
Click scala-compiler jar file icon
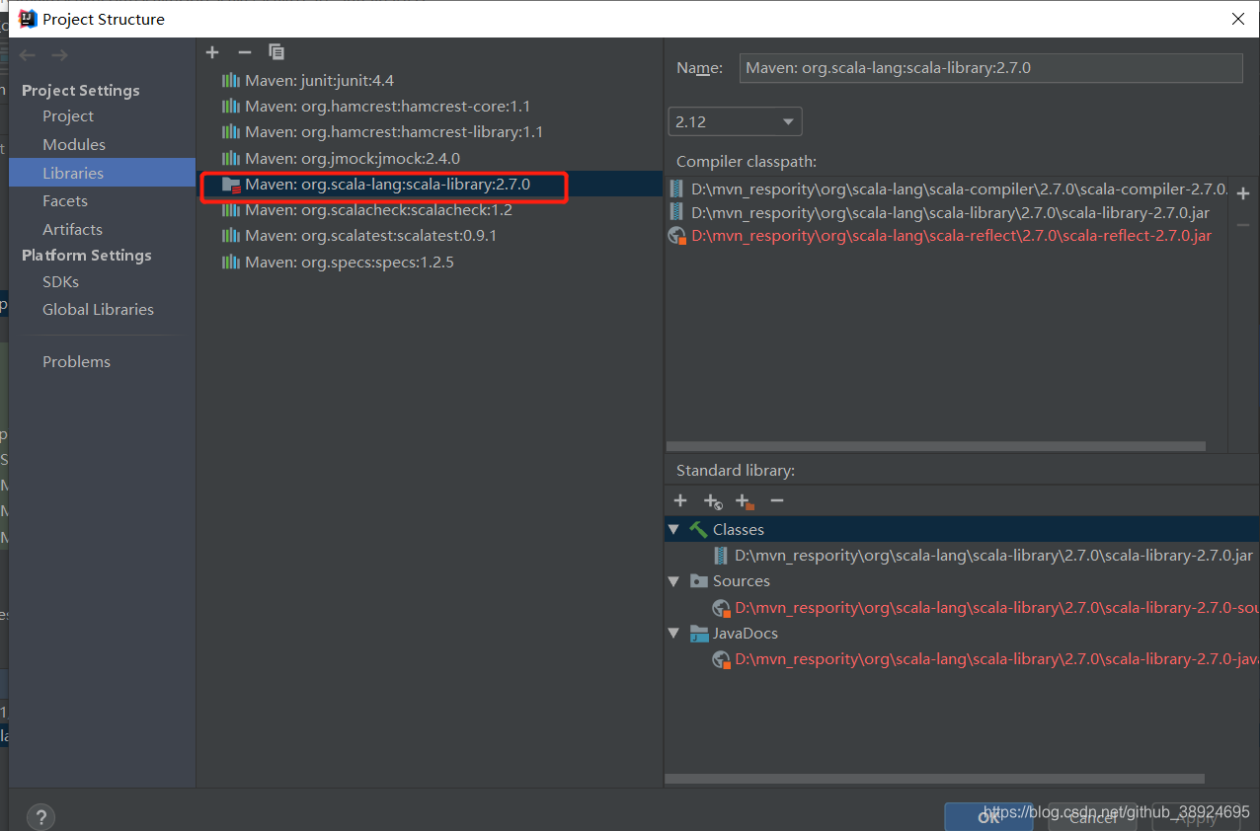coord(676,188)
